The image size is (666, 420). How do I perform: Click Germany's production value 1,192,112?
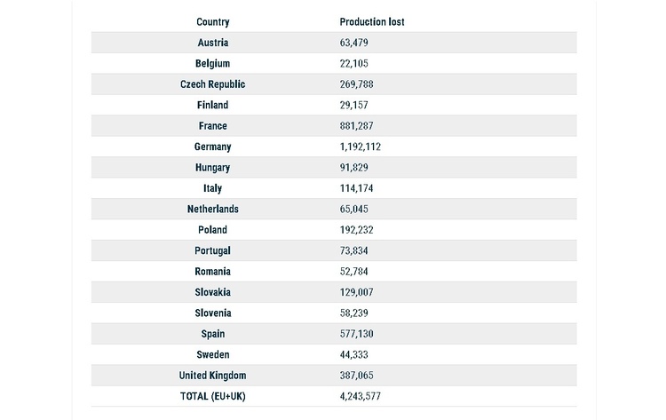point(361,147)
